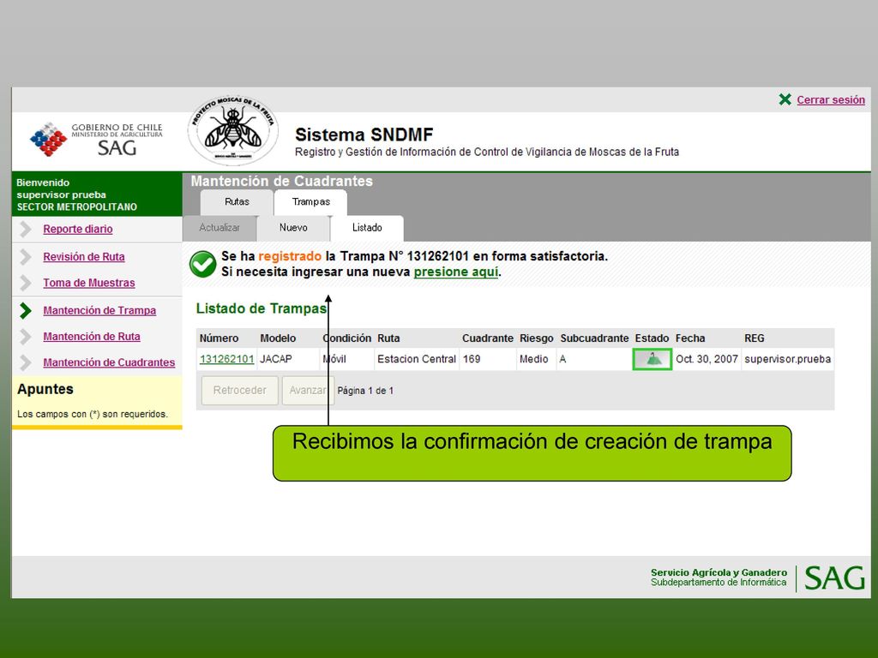Screen dimensions: 878x658
Task: Click the Ruta column header
Action: tap(388, 338)
